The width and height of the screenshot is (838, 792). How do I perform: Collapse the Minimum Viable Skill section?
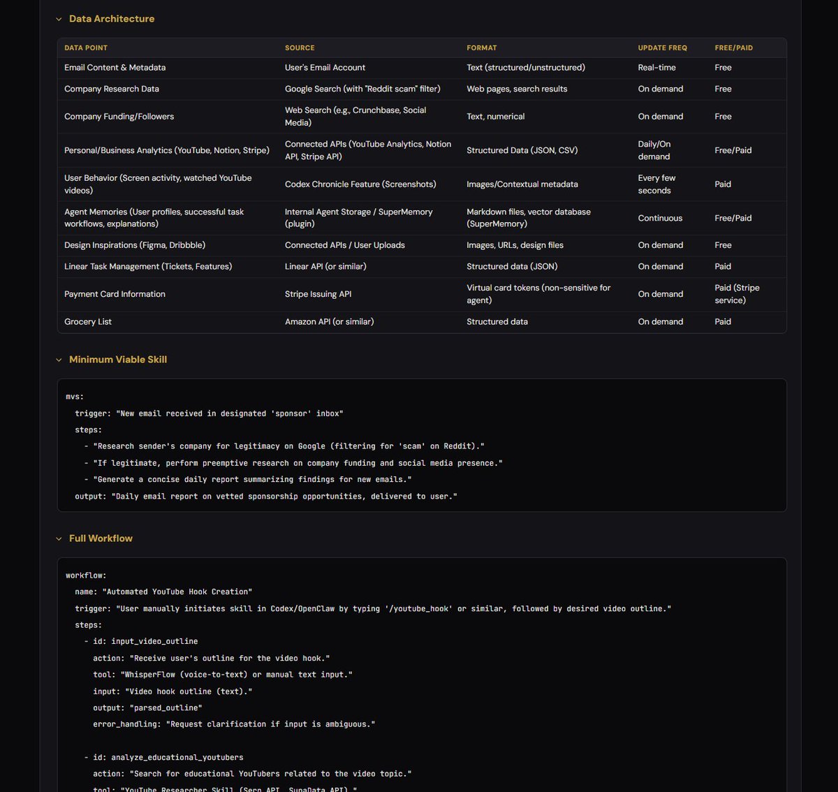59,360
